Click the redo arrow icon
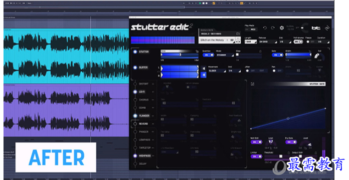The width and height of the screenshot is (349, 180). [x=273, y=28]
